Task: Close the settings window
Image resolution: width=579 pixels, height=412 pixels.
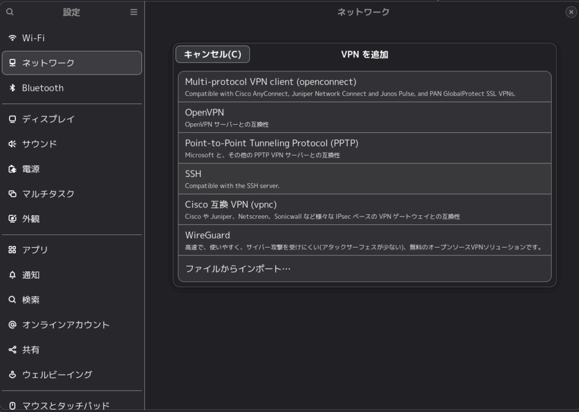Action: pos(571,12)
